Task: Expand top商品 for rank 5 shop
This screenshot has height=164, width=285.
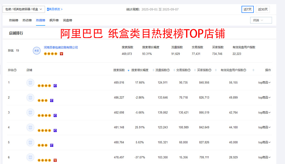Action: tap(264, 142)
